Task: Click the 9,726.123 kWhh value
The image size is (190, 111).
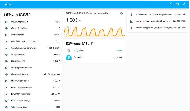Action: click(178, 21)
